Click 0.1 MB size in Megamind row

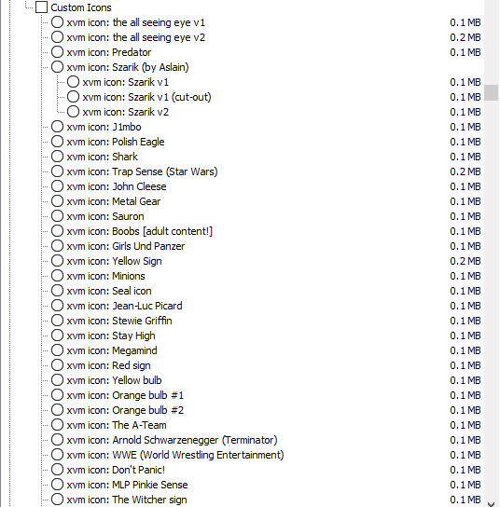[465, 350]
